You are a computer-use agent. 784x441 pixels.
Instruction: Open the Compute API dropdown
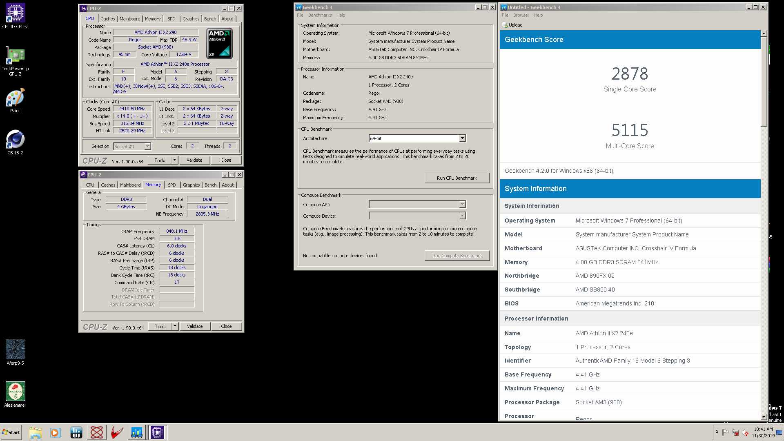click(462, 205)
